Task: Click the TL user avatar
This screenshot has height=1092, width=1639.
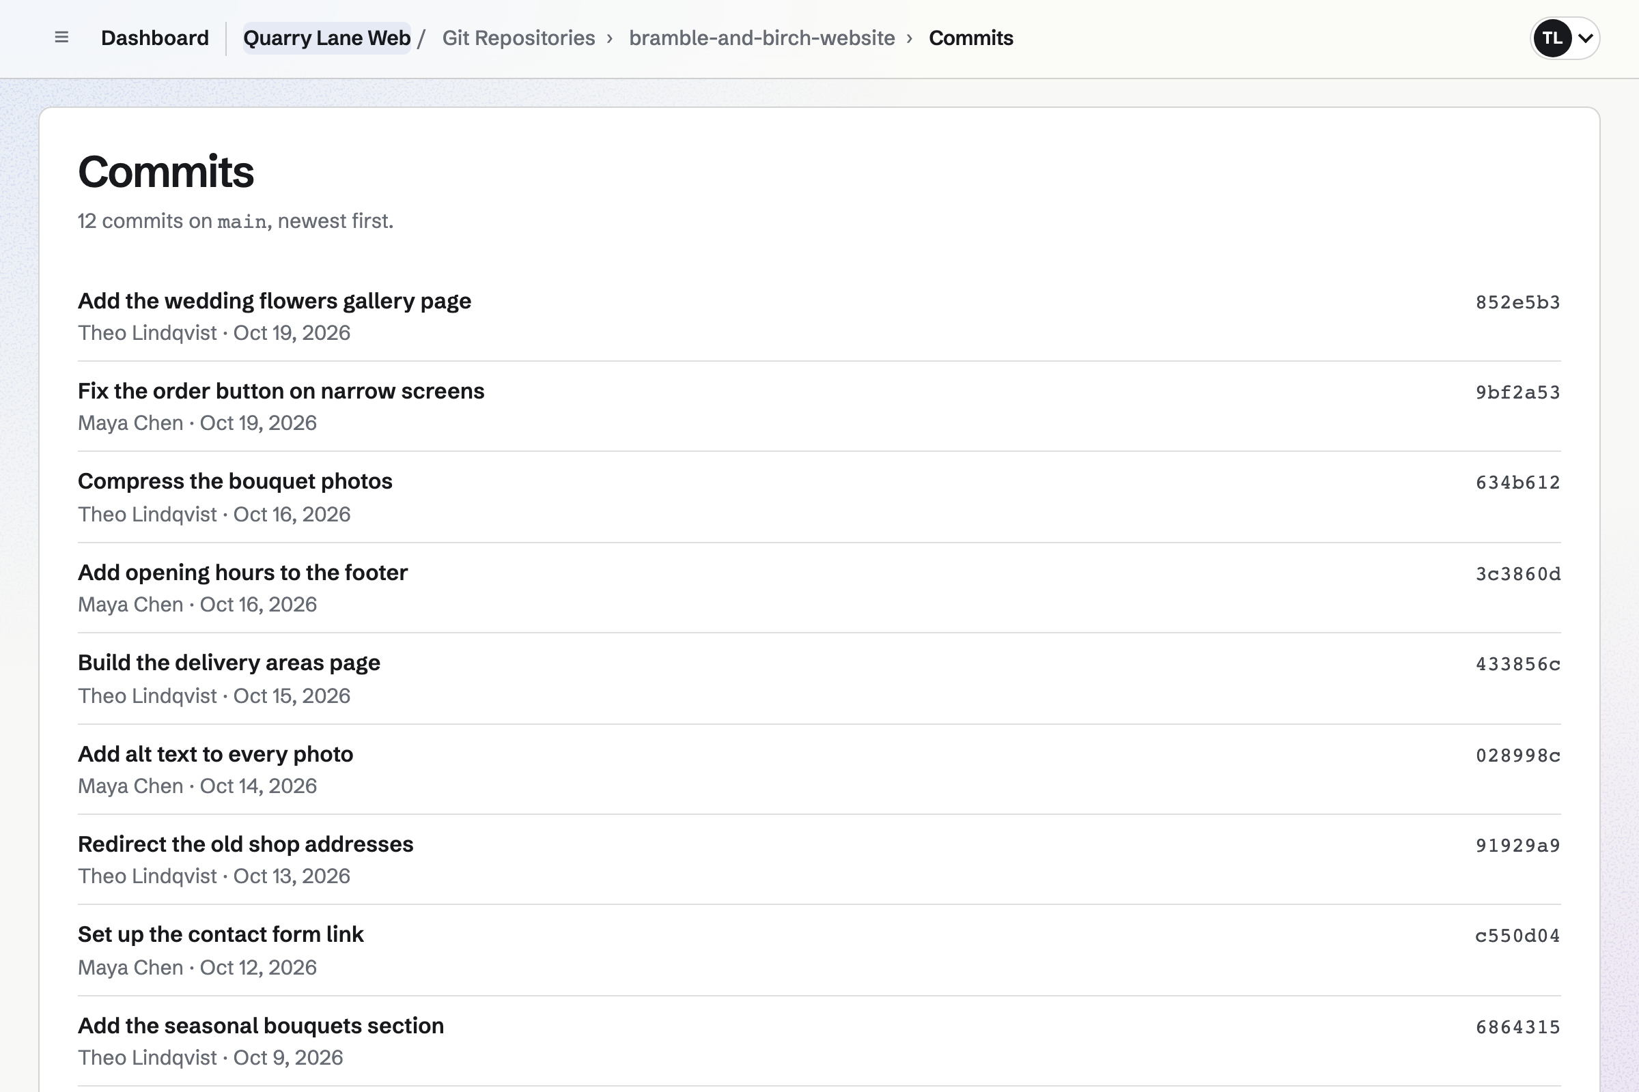Action: (1552, 38)
